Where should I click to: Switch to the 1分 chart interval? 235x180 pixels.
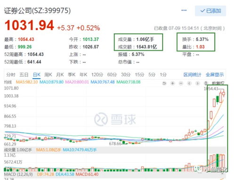point(163,74)
